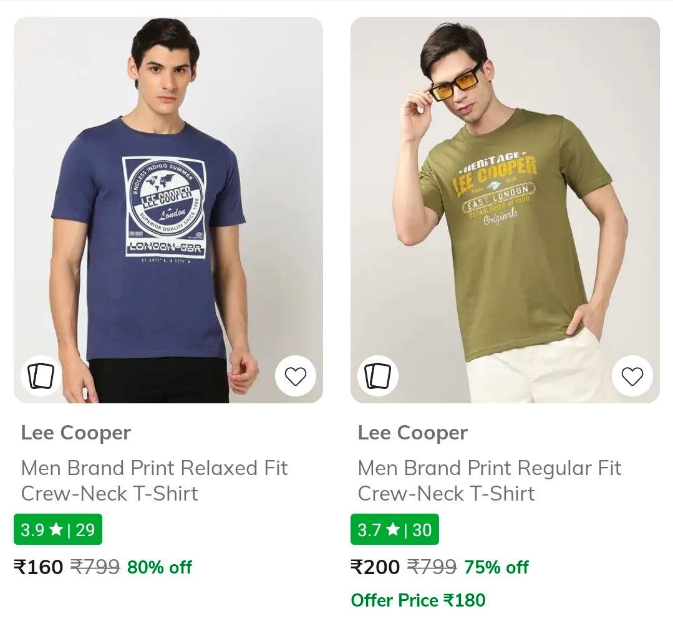Click the blue t-shirt product photo

tap(168, 206)
